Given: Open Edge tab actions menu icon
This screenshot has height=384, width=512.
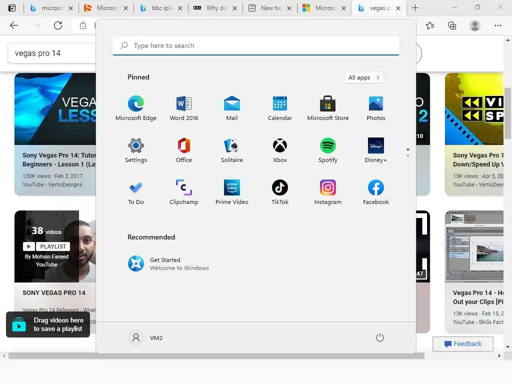Looking at the screenshot, I should point(12,8).
